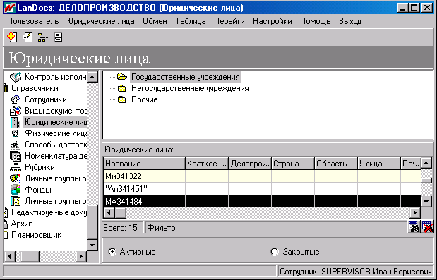Image resolution: width=437 pixels, height=280 pixels.
Task: Open Редактируемые документы section
Action: coord(49,212)
